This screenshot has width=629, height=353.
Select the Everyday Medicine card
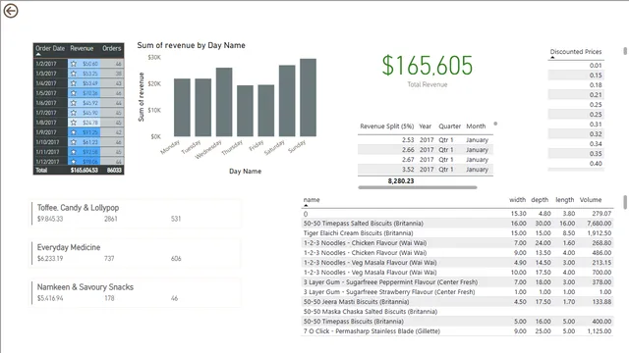point(136,253)
